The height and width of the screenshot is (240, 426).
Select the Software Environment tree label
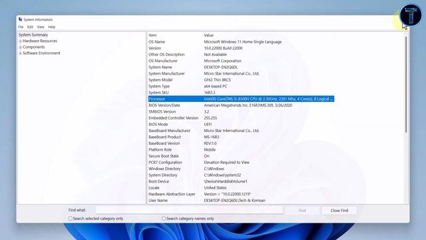coord(41,53)
